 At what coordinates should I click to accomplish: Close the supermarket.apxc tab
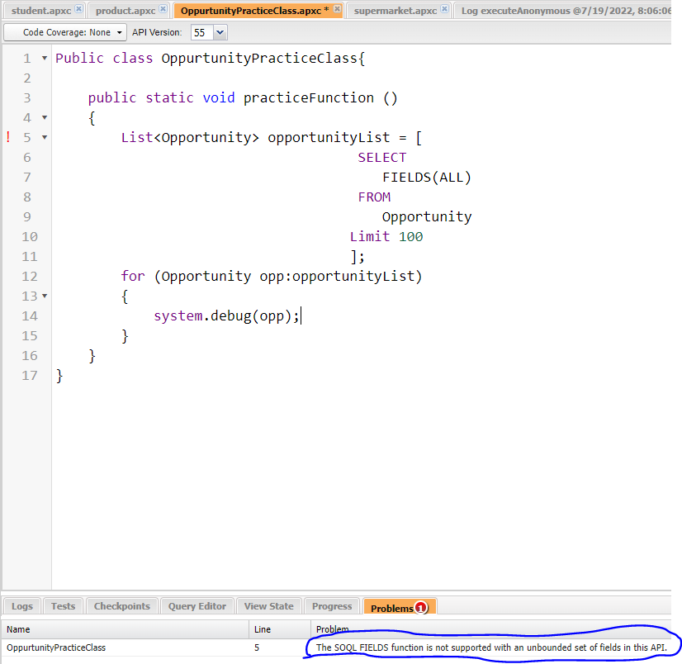click(x=445, y=9)
